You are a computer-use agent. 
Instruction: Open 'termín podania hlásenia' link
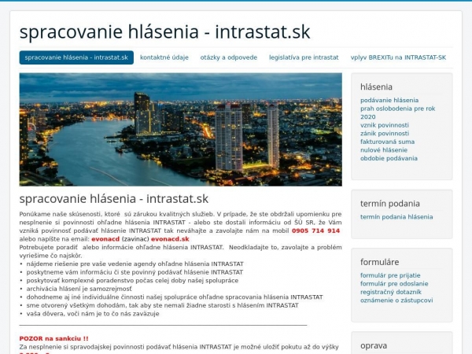tap(396, 217)
